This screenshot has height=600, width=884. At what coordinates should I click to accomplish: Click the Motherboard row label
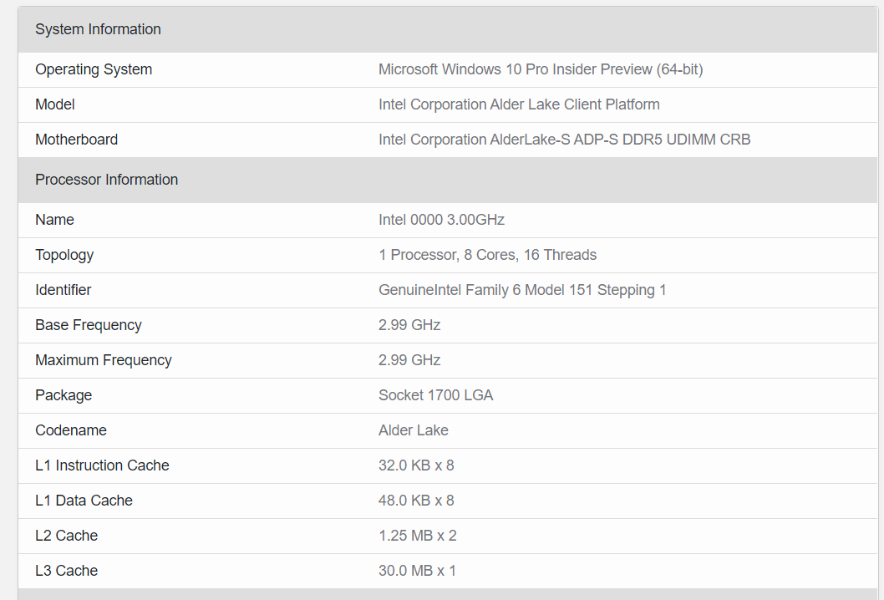(x=76, y=140)
